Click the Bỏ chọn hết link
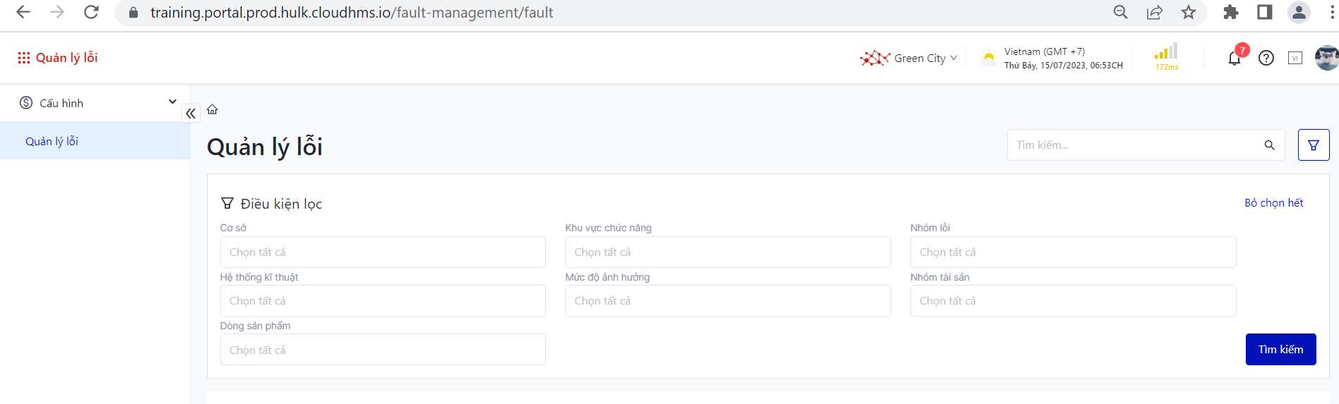 tap(1273, 203)
